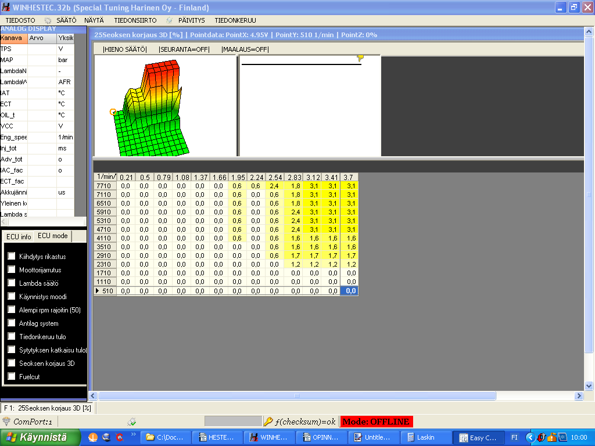This screenshot has width=595, height=446.
Task: Click the HIENO SÄÄTÖ button
Action: pos(125,49)
